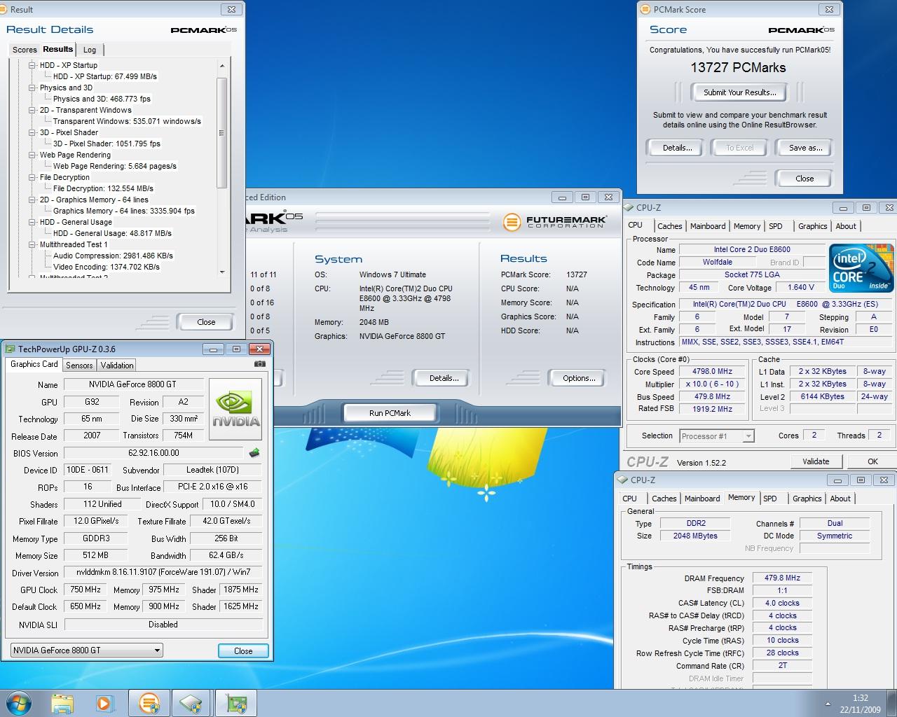Image resolution: width=897 pixels, height=717 pixels.
Task: Click the BIOS save chip icon in GPU-Z
Action: click(254, 453)
